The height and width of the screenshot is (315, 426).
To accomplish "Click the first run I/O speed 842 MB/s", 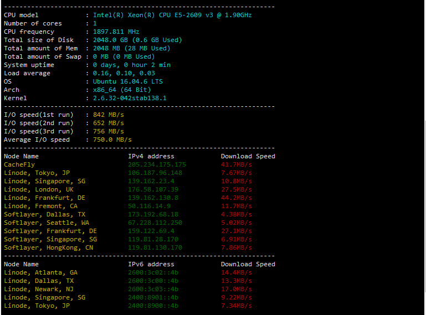I will pyautogui.click(x=109, y=115).
